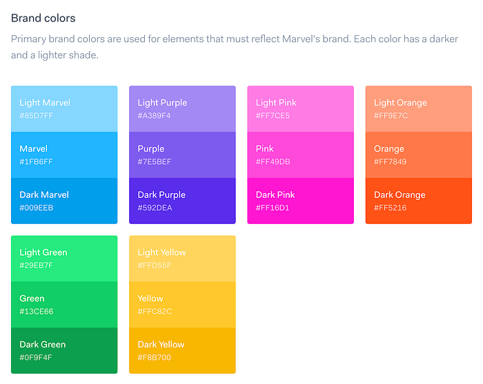Pick the Marvel #1FB6FF swatch
The width and height of the screenshot is (483, 384).
[x=64, y=154]
